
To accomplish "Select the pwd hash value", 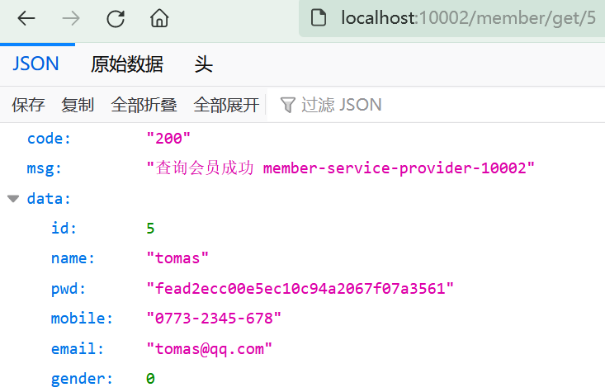I will point(300,289).
